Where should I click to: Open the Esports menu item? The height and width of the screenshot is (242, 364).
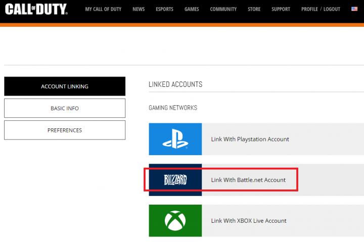[x=164, y=9]
